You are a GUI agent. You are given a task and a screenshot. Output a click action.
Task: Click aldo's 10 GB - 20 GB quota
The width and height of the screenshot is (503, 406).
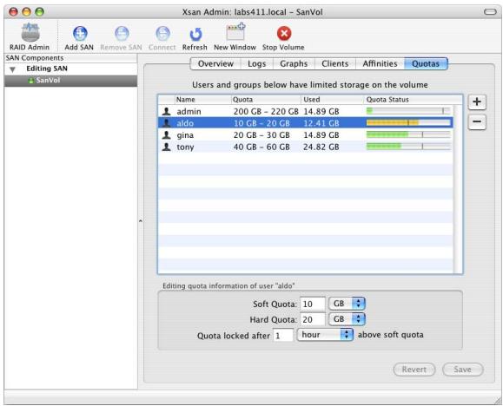pyautogui.click(x=261, y=123)
